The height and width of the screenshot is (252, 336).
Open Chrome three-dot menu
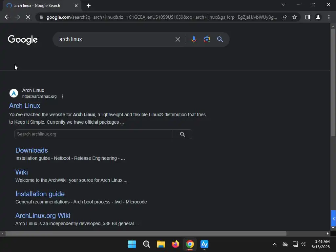329,17
